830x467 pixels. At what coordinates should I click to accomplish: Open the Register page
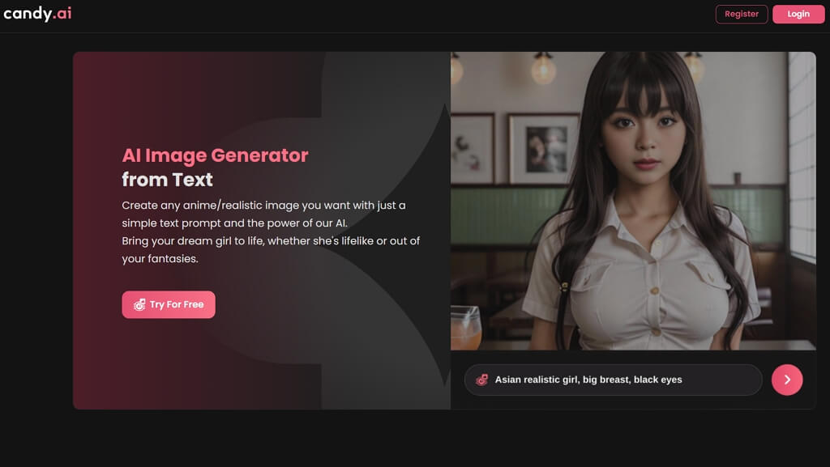pos(742,15)
